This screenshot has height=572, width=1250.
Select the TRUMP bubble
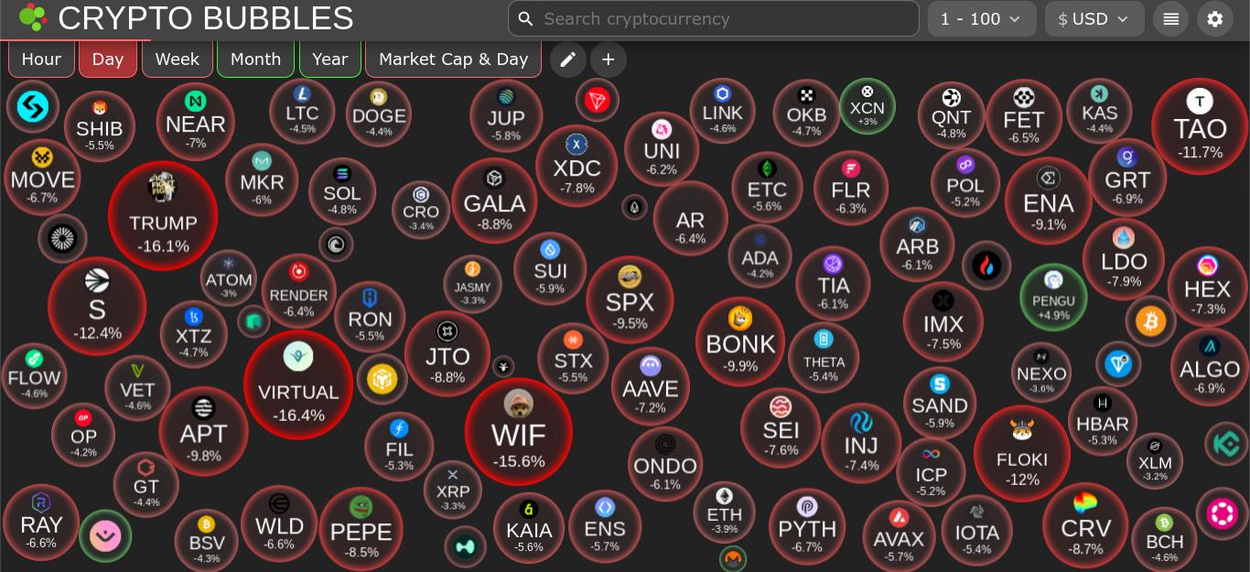pyautogui.click(x=163, y=216)
